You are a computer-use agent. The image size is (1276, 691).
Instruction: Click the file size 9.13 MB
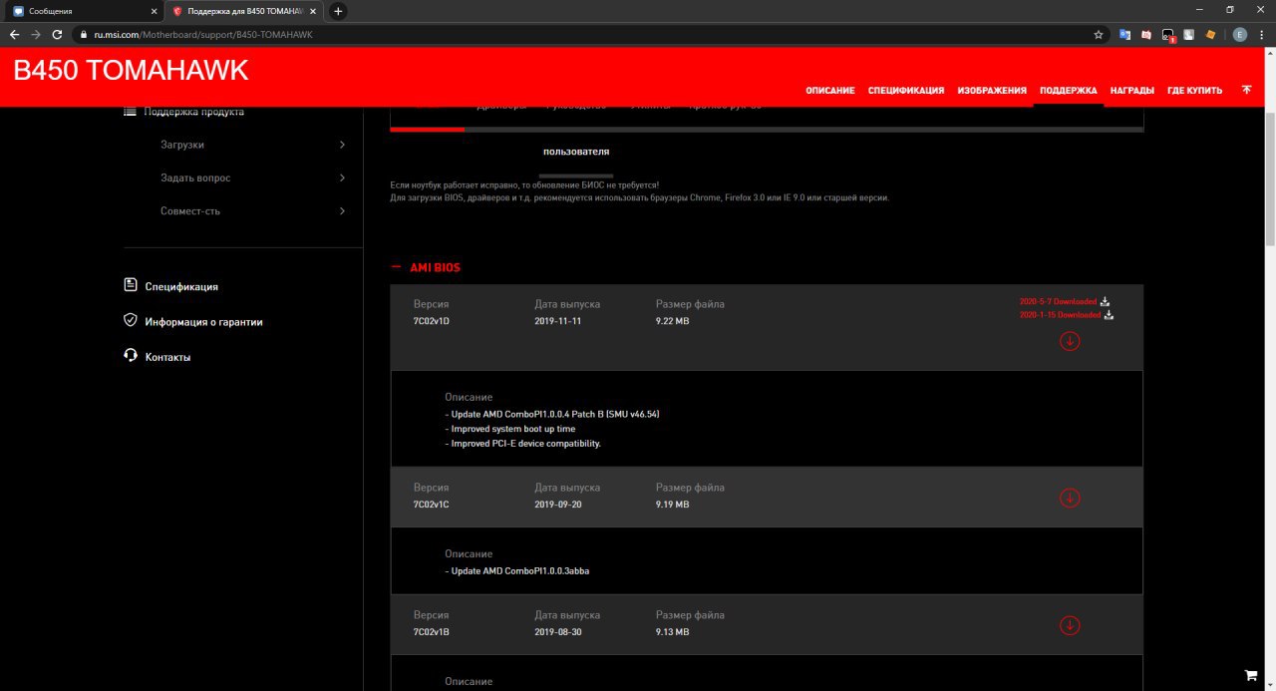[672, 632]
